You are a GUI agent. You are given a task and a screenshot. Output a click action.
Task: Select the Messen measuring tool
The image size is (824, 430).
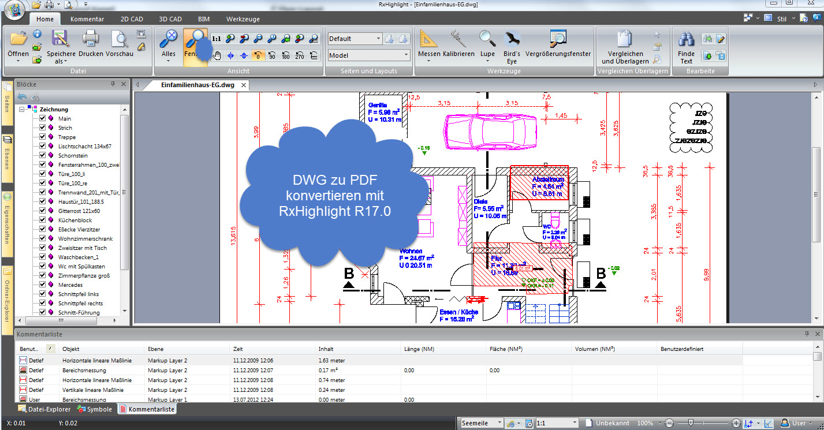point(428,40)
